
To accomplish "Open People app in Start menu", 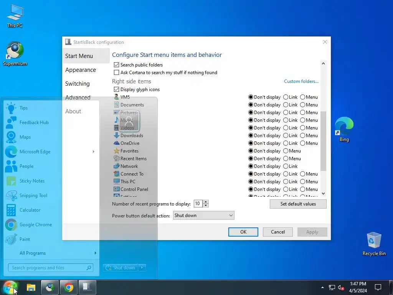I will pos(51,166).
